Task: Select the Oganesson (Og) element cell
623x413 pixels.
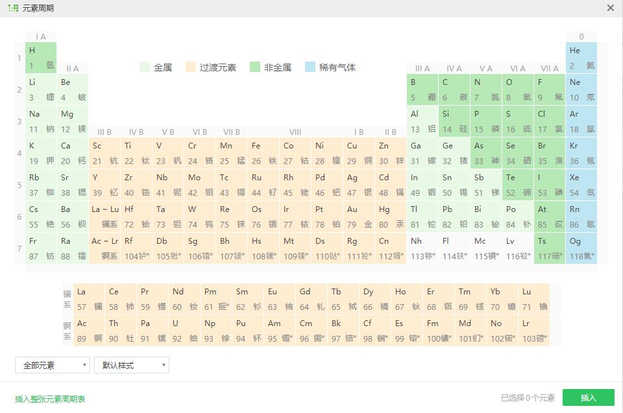Action: [x=581, y=248]
